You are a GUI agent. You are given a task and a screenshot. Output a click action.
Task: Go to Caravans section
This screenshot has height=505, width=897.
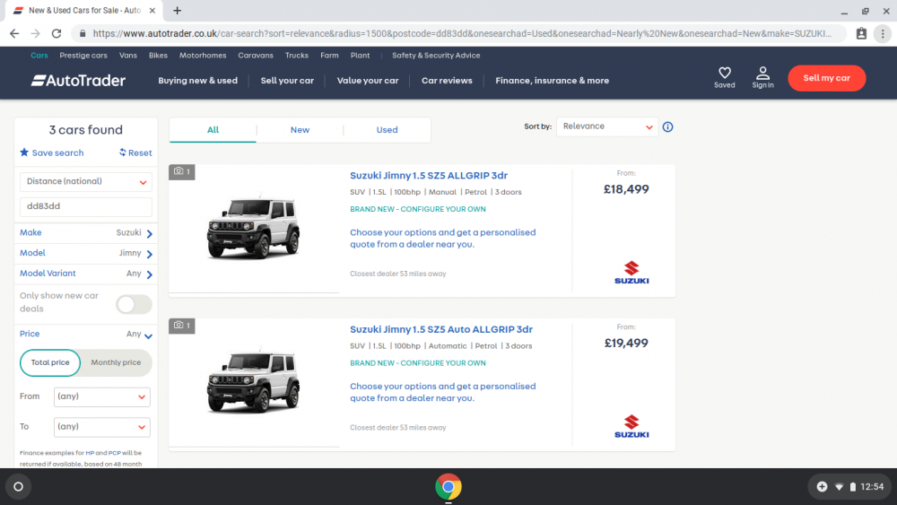coord(256,56)
